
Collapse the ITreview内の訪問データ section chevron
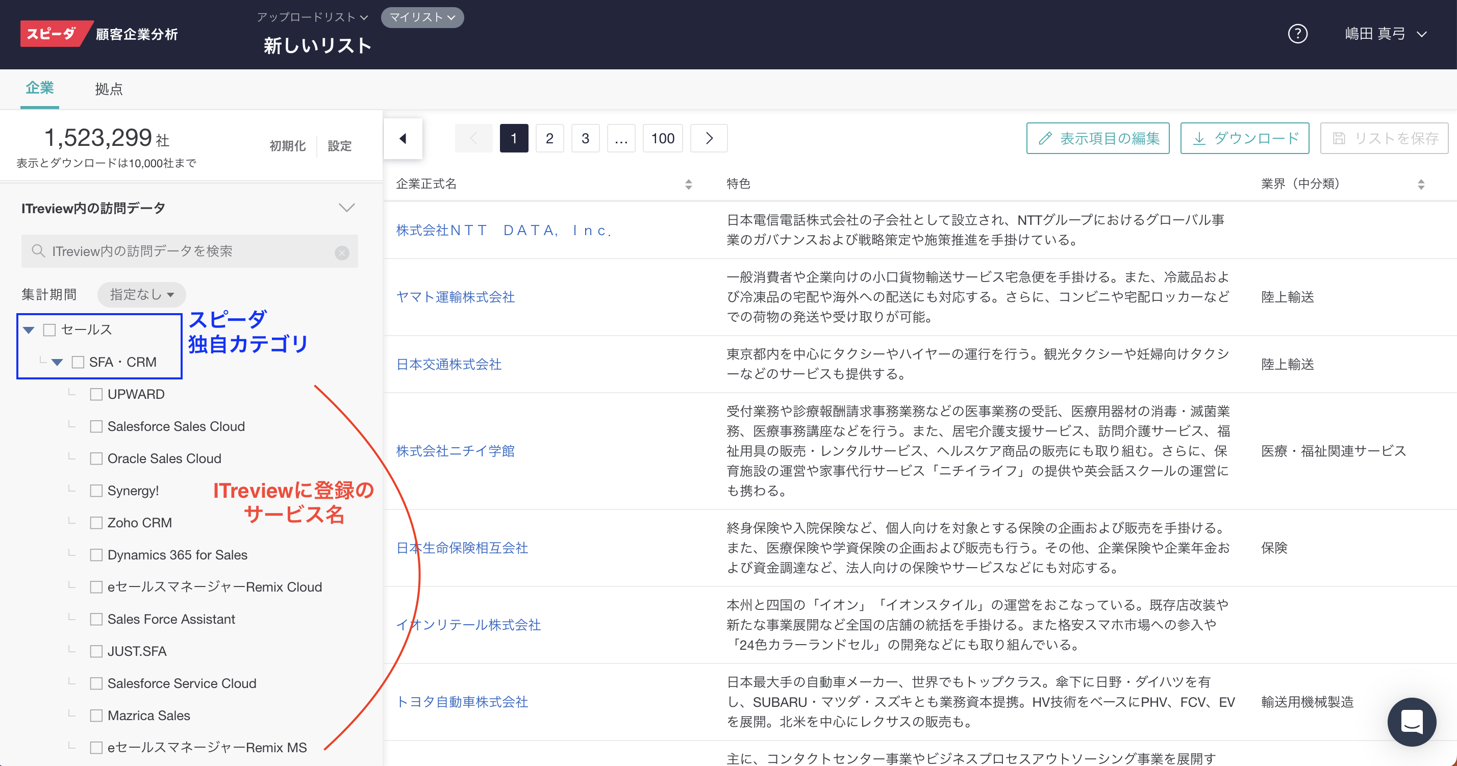(x=346, y=208)
